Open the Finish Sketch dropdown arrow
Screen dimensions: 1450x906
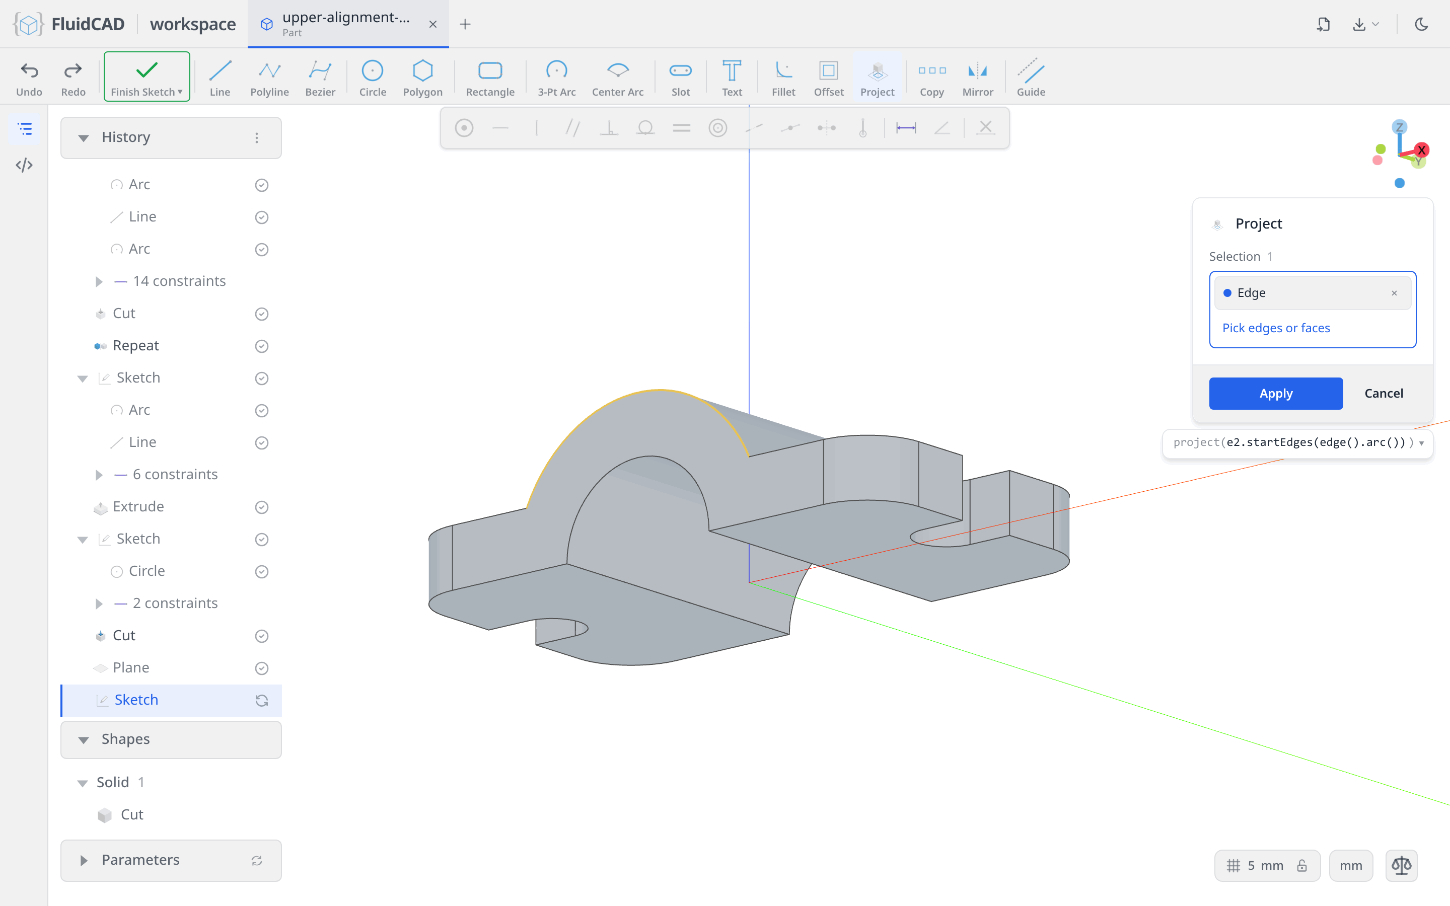180,92
